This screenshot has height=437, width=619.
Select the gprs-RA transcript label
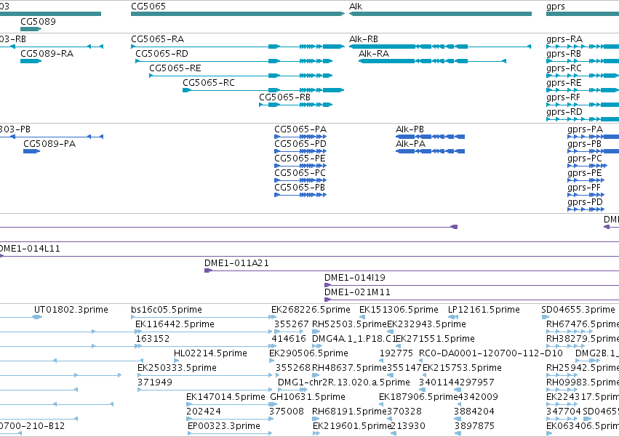click(564, 39)
